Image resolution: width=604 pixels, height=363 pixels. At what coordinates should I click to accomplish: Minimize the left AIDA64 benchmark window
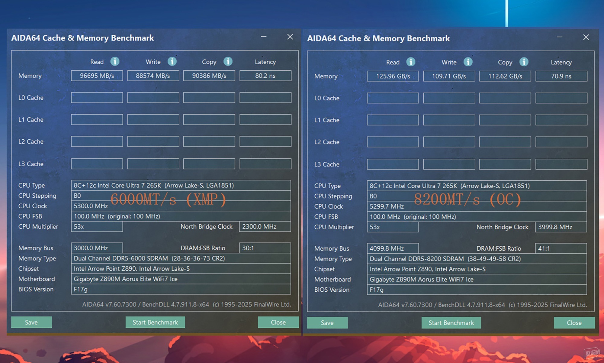(264, 37)
